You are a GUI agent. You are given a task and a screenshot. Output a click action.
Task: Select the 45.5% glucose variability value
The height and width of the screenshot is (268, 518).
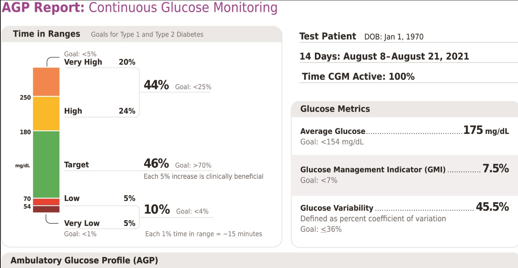coord(492,207)
